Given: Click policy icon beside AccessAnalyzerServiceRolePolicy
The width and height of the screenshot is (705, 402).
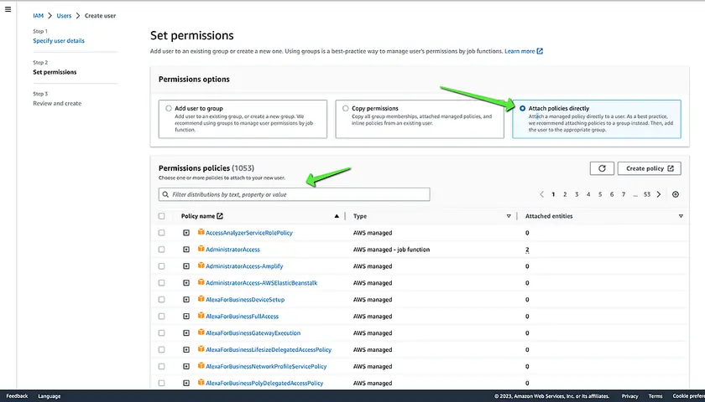Looking at the screenshot, I should coord(201,232).
